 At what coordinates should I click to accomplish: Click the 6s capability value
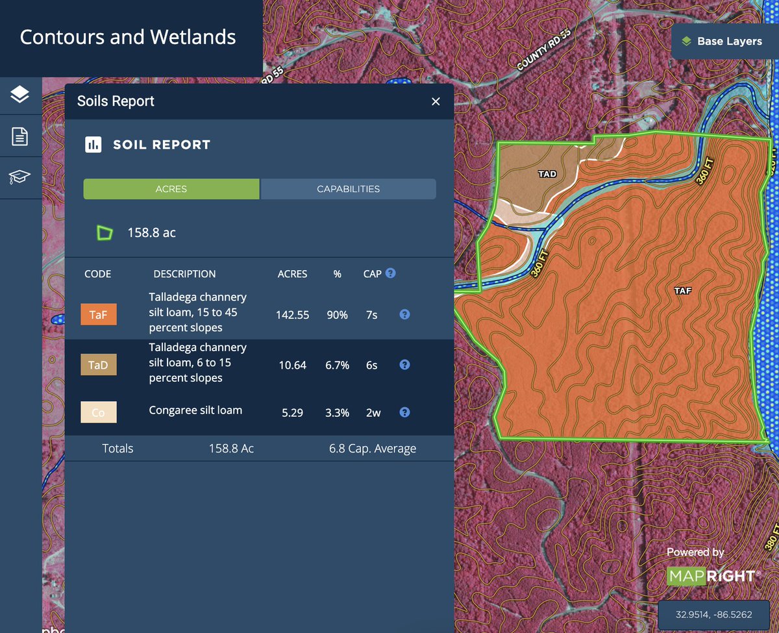click(x=371, y=366)
